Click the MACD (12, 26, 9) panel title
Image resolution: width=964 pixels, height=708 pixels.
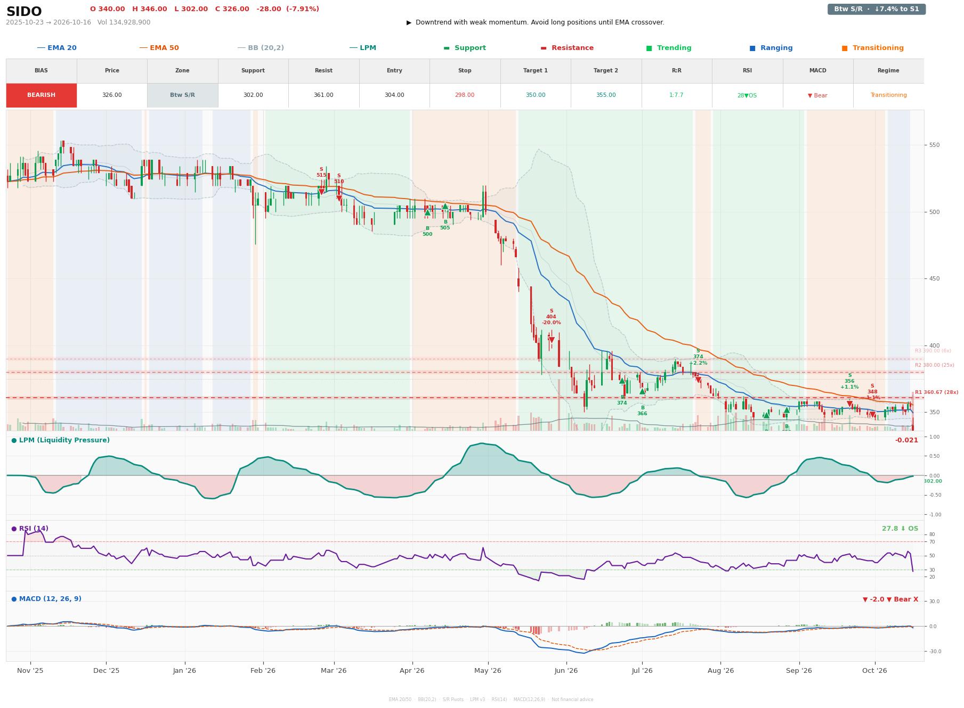[46, 599]
